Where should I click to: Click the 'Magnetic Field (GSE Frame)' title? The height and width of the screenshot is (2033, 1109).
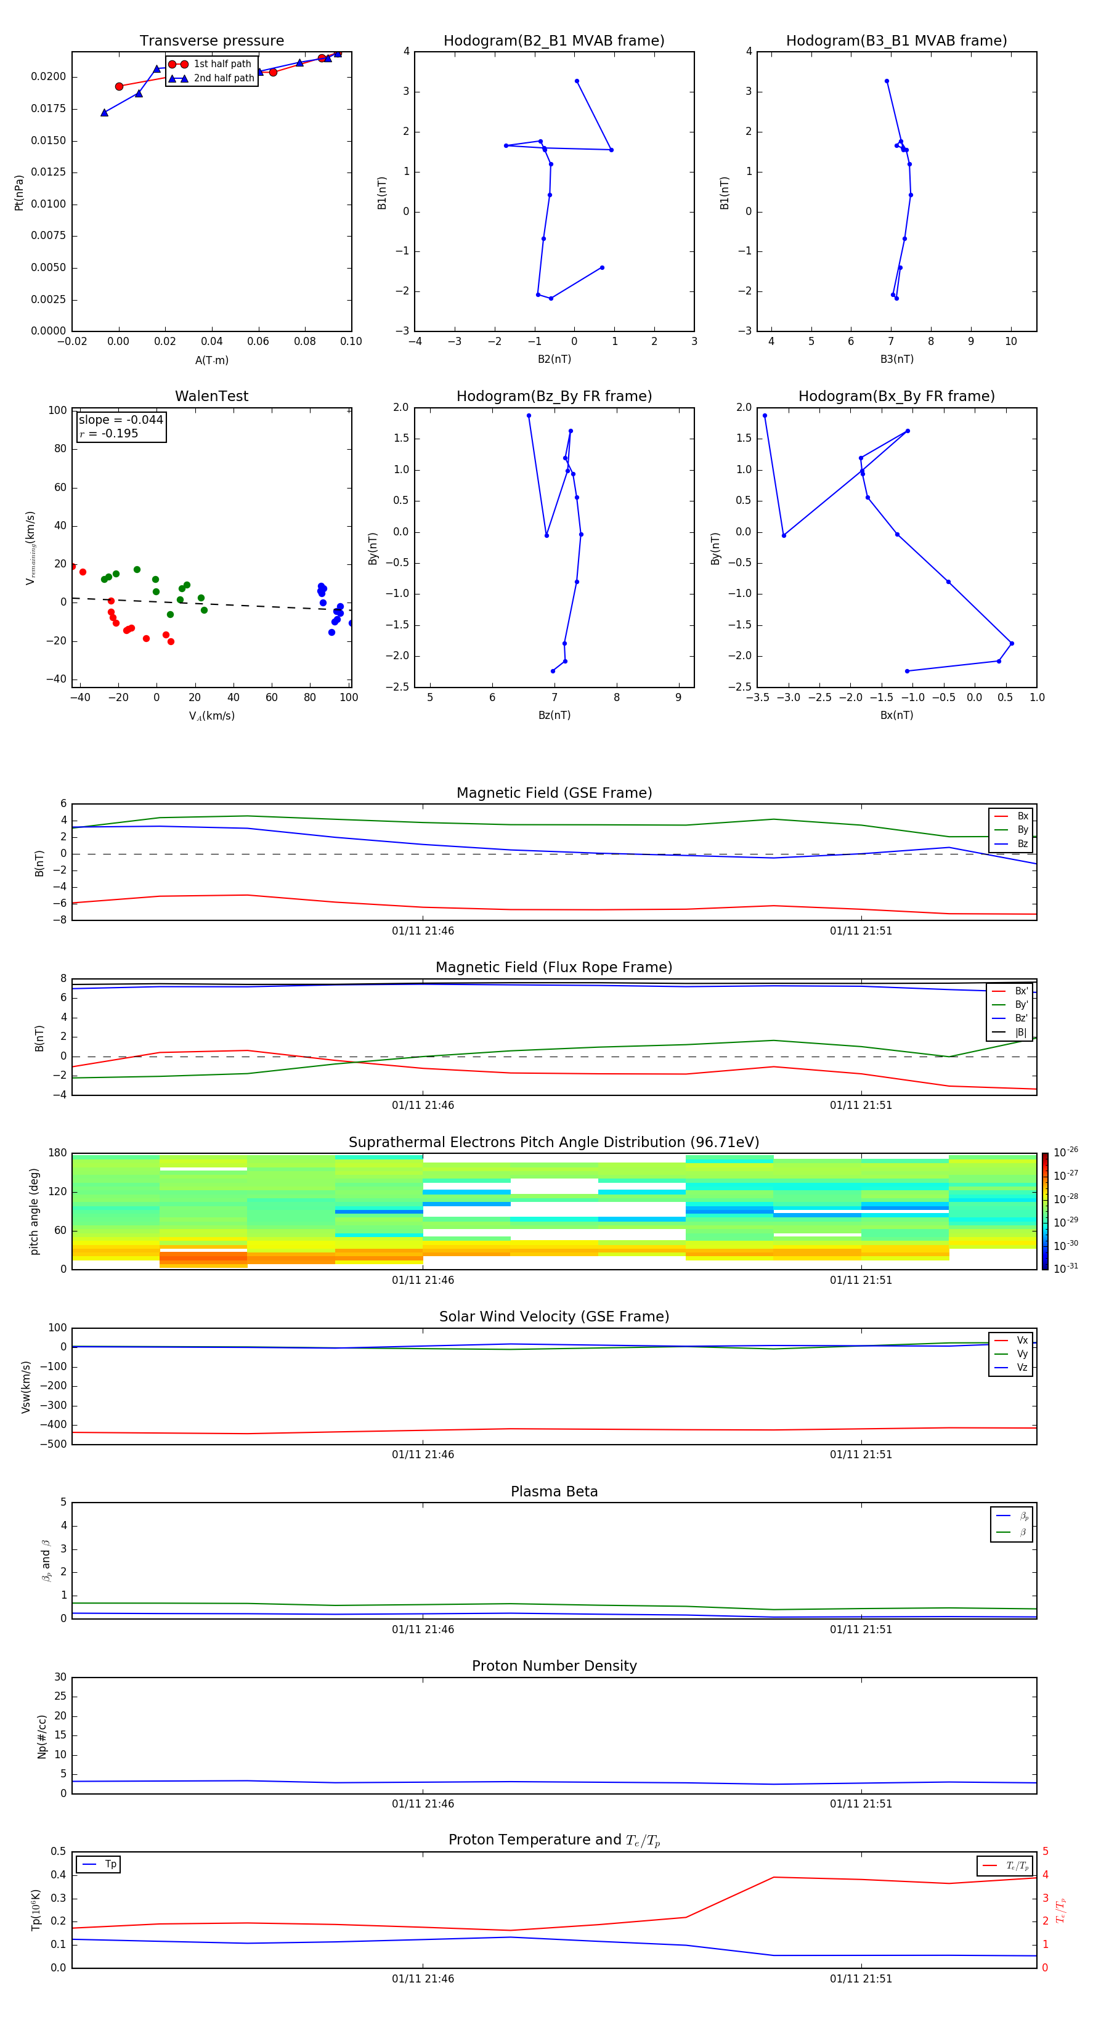pyautogui.click(x=554, y=792)
